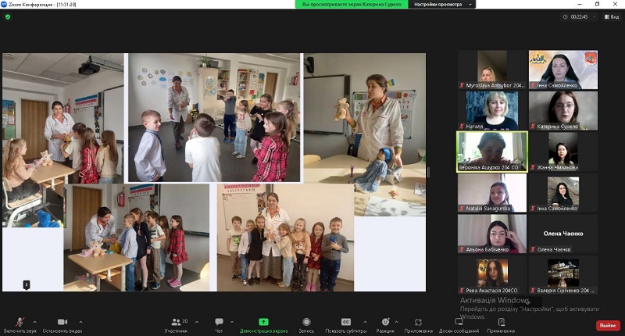Click the red Выйти leave button
The width and height of the screenshot is (625, 336).
coord(606,325)
